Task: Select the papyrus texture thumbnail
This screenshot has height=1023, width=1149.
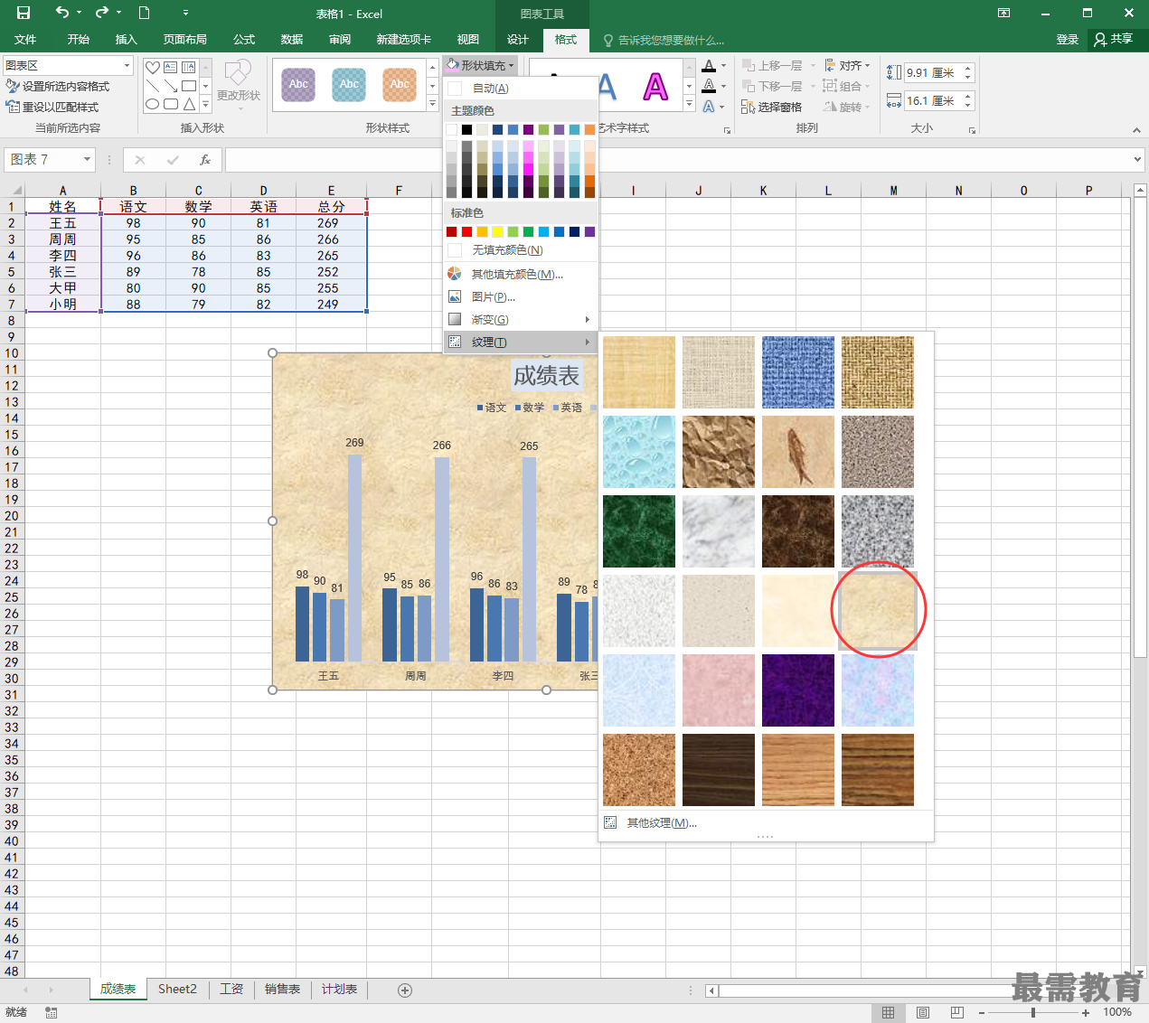Action: tap(639, 372)
